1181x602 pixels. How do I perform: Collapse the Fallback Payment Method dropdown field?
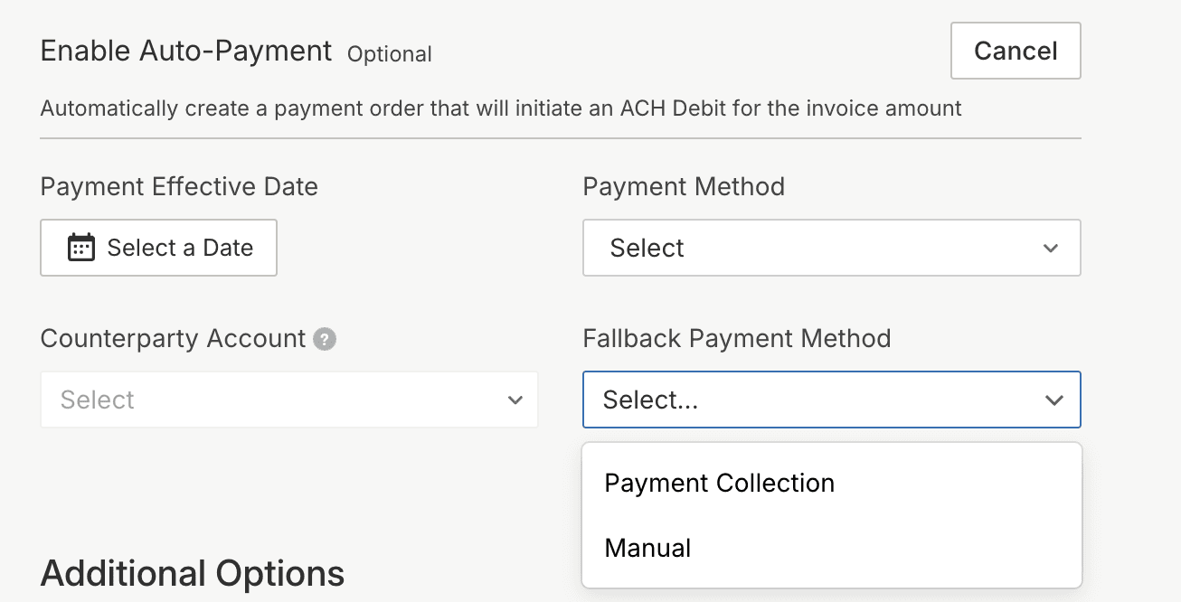pyautogui.click(x=830, y=400)
